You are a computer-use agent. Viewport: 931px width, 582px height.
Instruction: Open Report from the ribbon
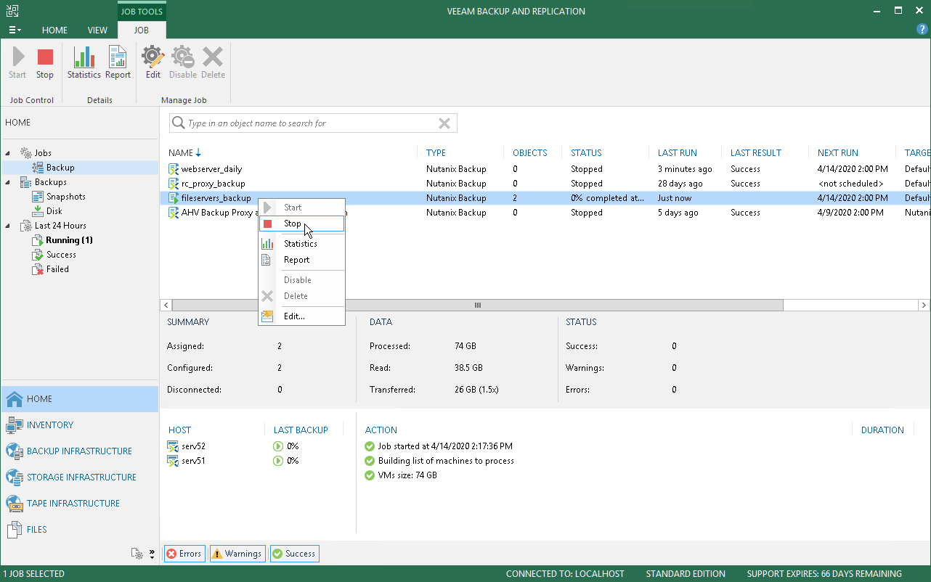tap(118, 57)
